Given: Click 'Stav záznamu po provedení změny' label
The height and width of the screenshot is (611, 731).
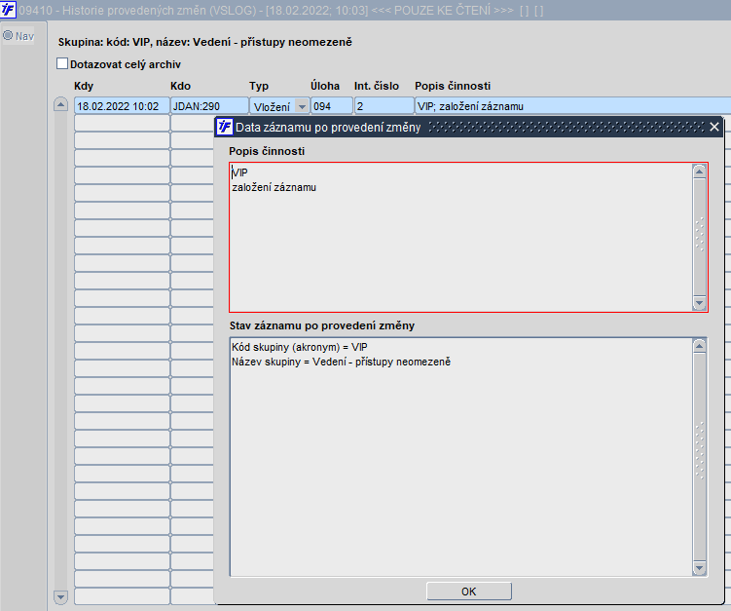Looking at the screenshot, I should pos(321,325).
